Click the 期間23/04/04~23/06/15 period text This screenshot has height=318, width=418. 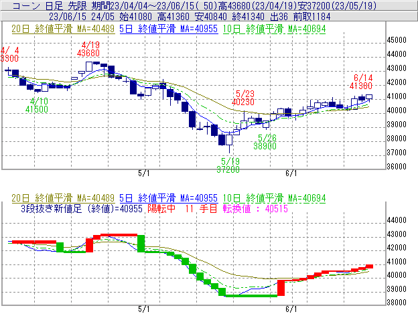click(x=143, y=5)
